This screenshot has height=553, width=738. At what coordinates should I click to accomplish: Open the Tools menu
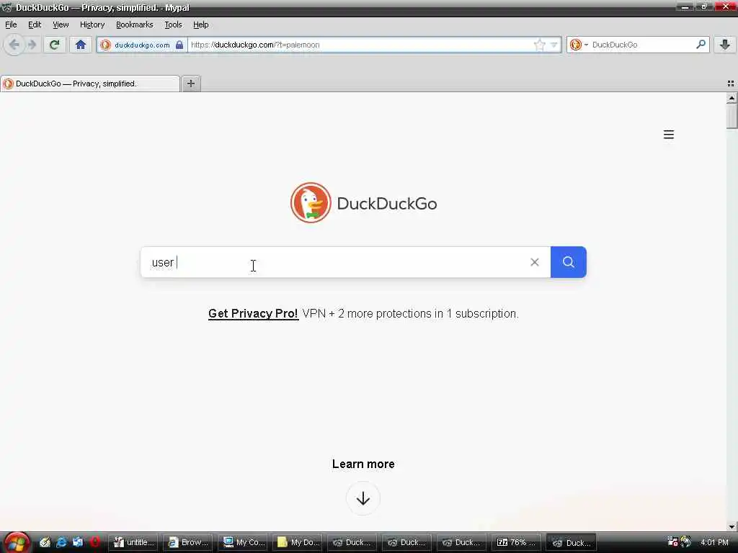pos(173,24)
